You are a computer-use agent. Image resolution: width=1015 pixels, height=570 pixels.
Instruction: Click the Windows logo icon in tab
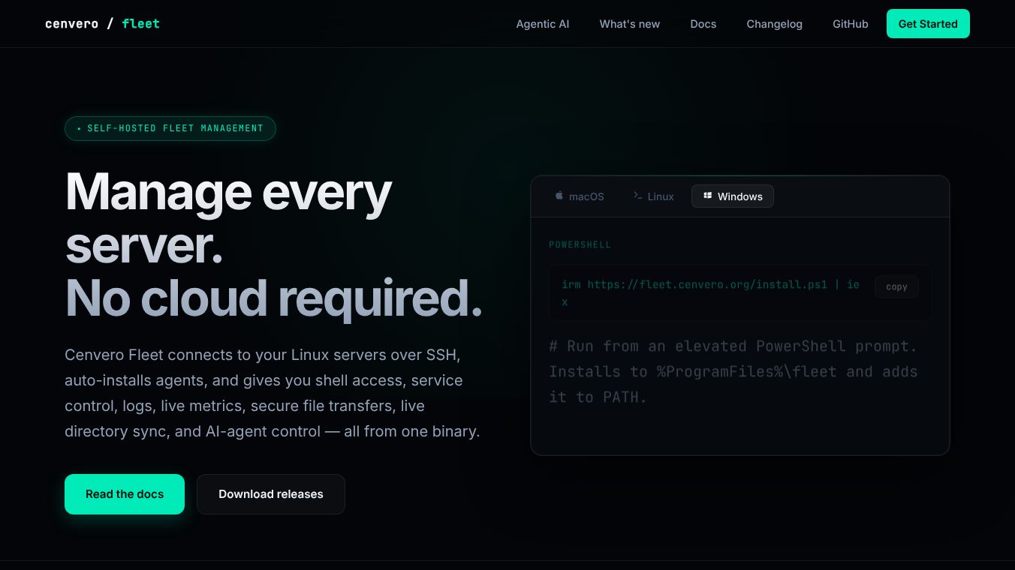[x=707, y=196]
